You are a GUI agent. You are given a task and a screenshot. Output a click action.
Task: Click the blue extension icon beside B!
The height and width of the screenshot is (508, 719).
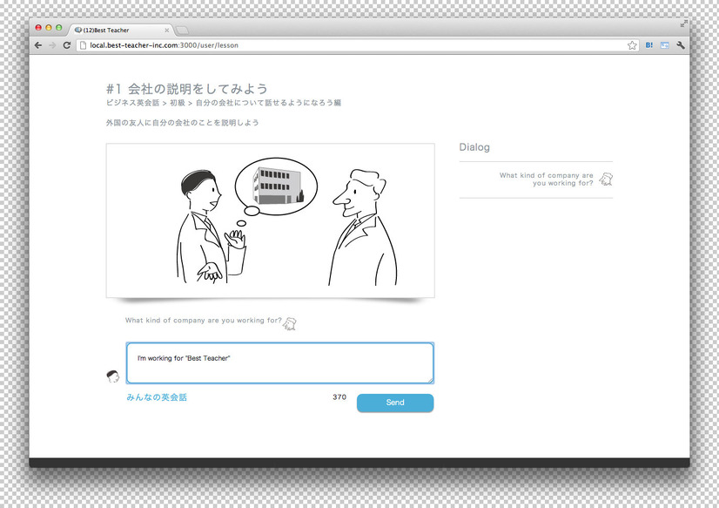664,45
